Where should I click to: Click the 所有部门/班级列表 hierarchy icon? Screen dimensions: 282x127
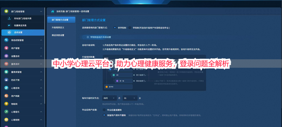pyautogui.click(x=9, y=19)
